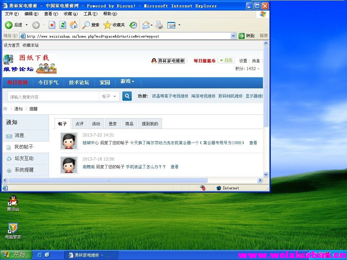The width and height of the screenshot is (347, 260).
Task: Click the Mail envelope toolbar icon
Action: (x=146, y=25)
